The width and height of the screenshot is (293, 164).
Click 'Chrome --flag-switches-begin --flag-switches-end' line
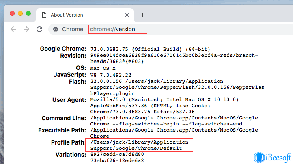coord(166,124)
